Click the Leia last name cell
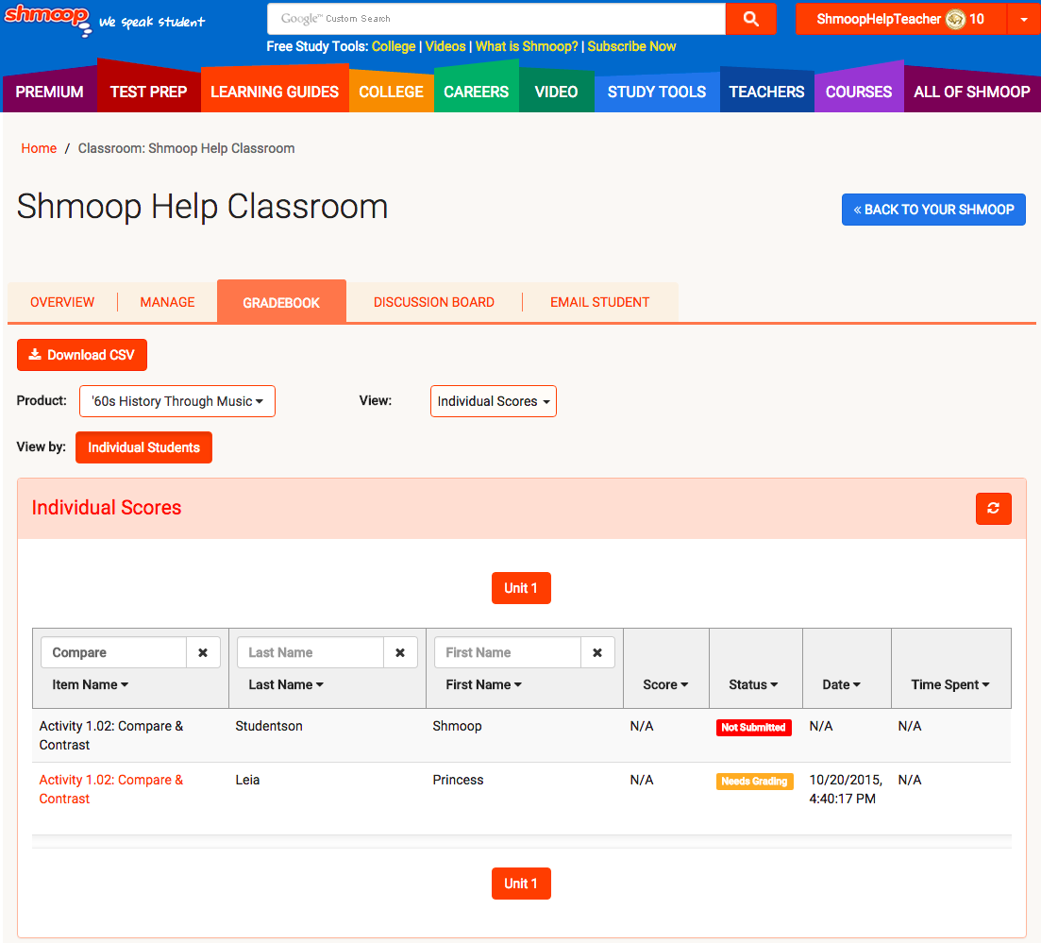This screenshot has height=943, width=1041. click(247, 781)
